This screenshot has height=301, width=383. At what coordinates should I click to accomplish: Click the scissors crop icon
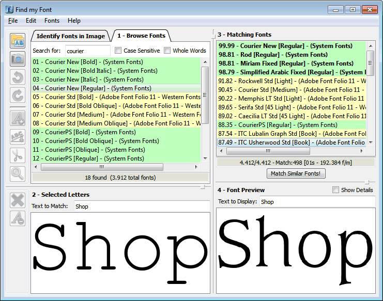coord(18,155)
